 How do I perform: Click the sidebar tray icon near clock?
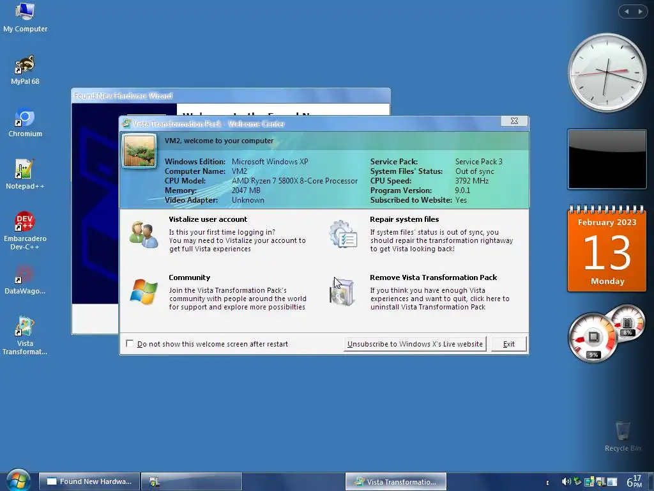612,482
